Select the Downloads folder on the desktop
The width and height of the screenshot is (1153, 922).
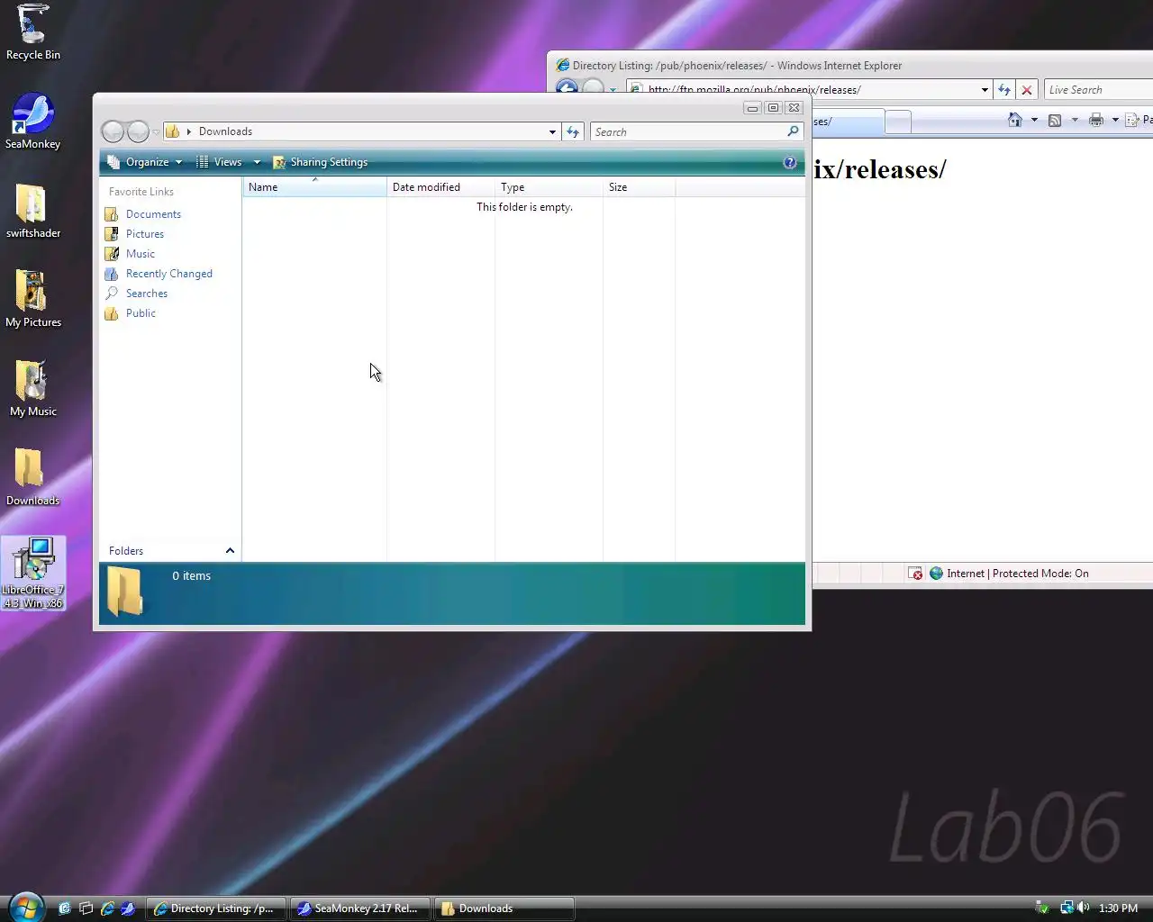click(32, 478)
